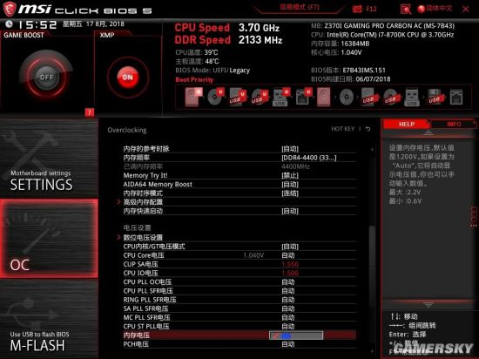Select the UEFI USB key boot device
Screen dimensions: 479x359
[x=281, y=97]
